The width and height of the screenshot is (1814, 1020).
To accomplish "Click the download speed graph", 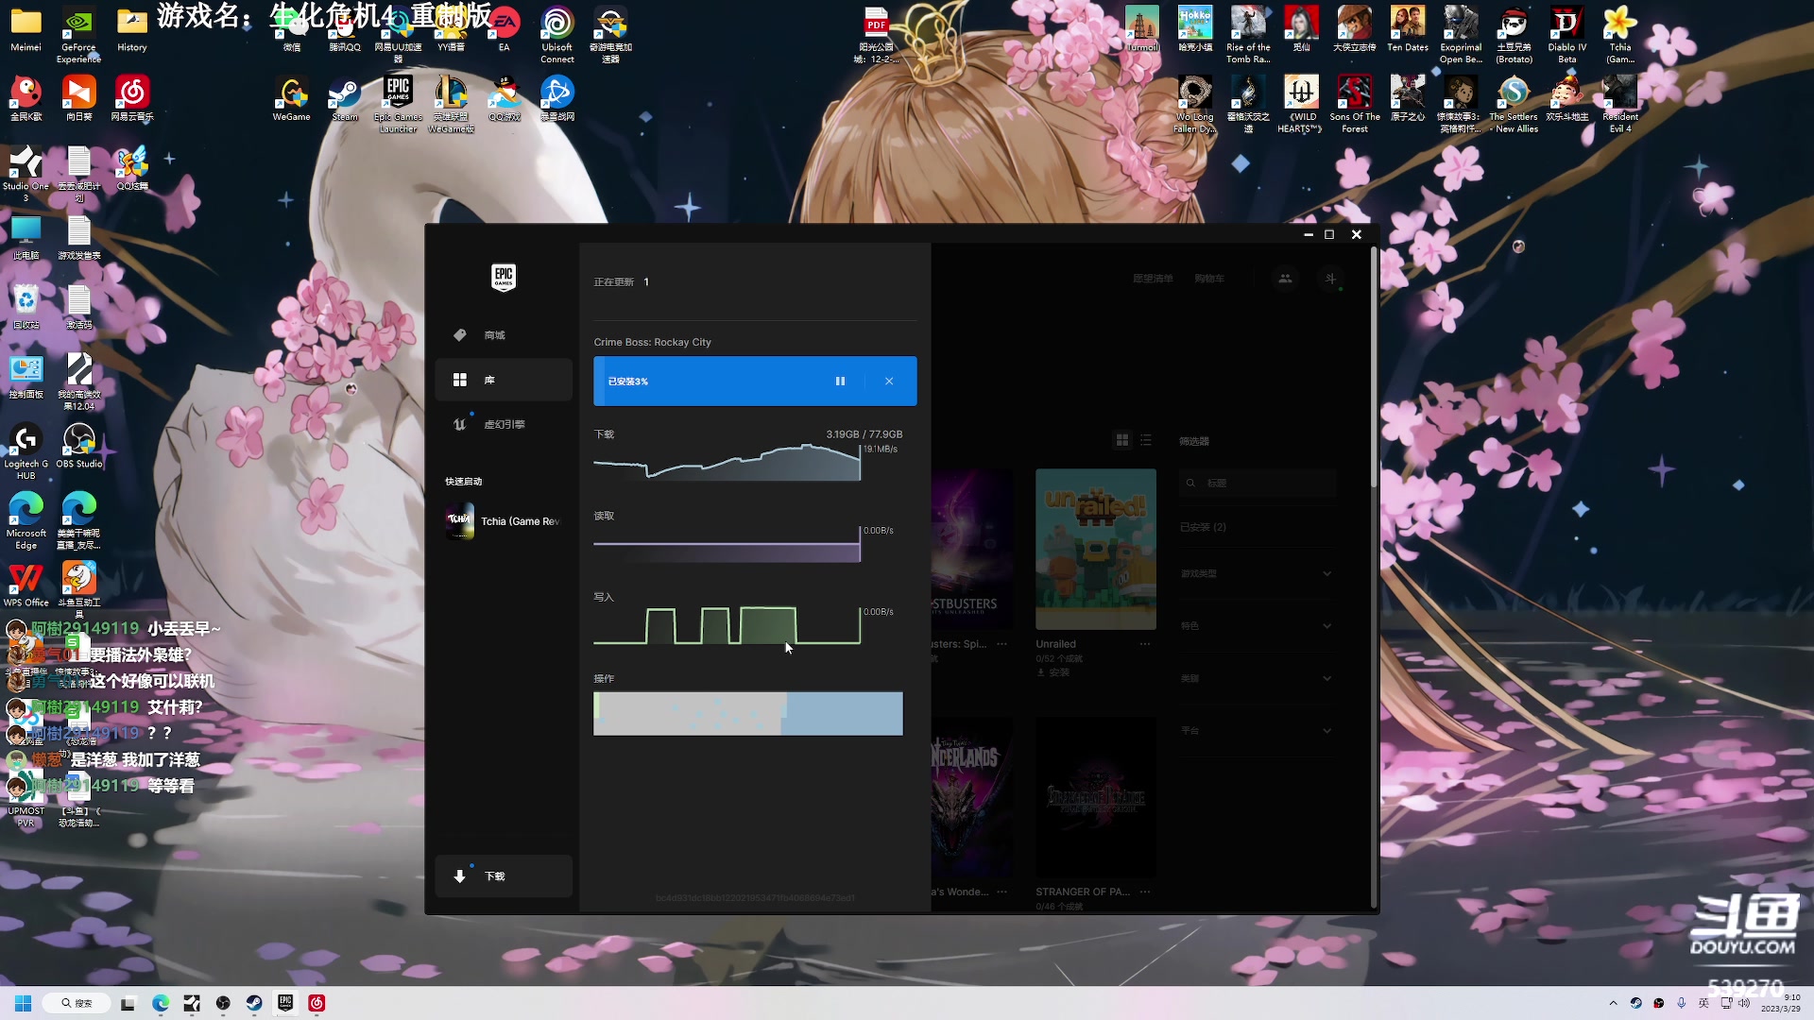I will tap(727, 462).
